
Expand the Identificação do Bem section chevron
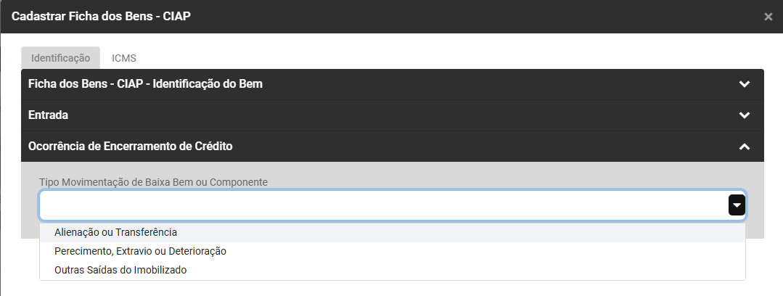(744, 84)
